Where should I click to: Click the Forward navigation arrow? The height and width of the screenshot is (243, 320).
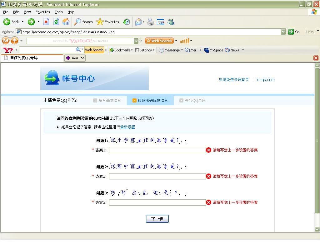coord(31,22)
